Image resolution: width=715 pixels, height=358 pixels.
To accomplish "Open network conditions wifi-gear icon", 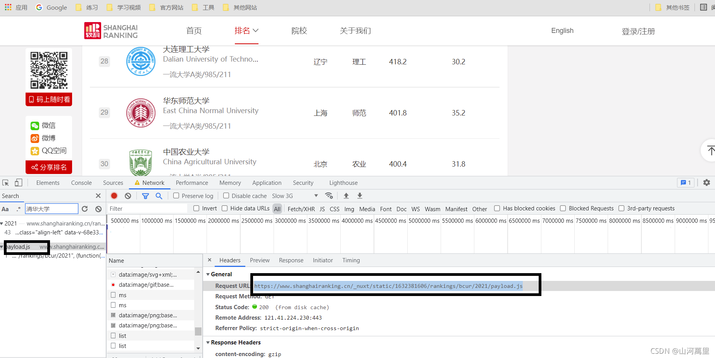I will point(329,196).
